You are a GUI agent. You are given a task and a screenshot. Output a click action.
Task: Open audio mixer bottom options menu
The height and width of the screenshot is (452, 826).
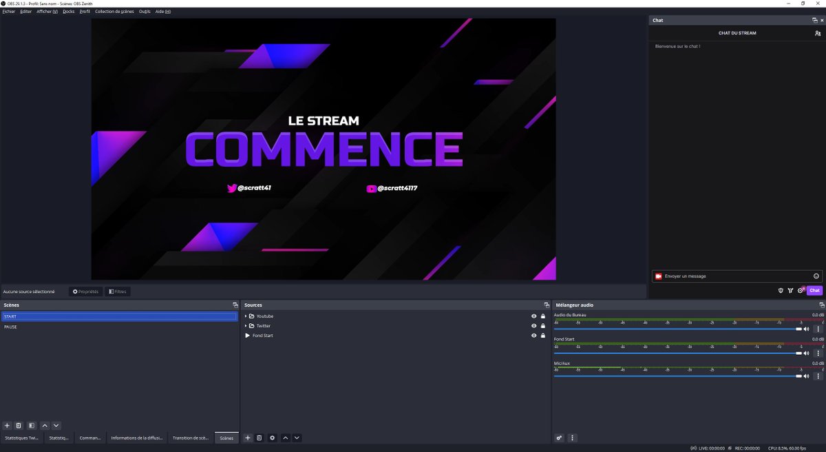tap(572, 438)
